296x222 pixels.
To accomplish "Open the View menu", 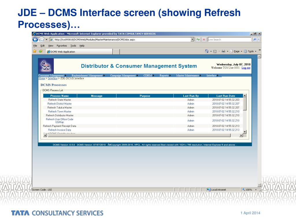I will click(51, 46).
